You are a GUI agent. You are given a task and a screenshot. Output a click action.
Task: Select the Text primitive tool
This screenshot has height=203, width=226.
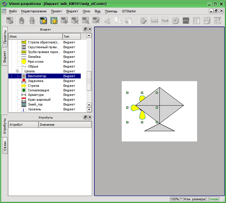(x=165, y=21)
